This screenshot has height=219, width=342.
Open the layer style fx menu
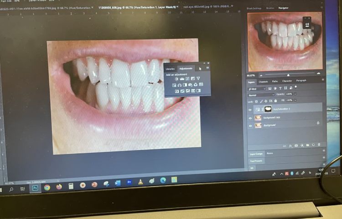pyautogui.click(x=290, y=145)
